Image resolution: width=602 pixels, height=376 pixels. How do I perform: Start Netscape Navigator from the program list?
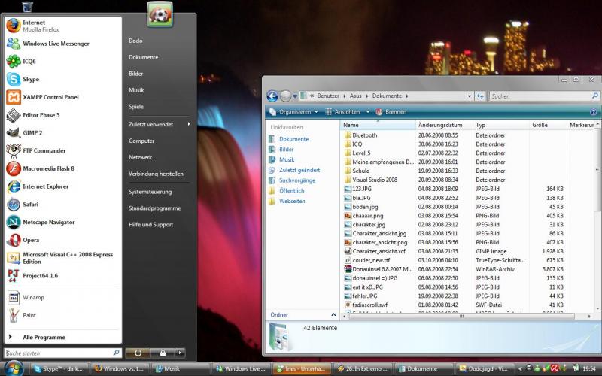[48, 223]
